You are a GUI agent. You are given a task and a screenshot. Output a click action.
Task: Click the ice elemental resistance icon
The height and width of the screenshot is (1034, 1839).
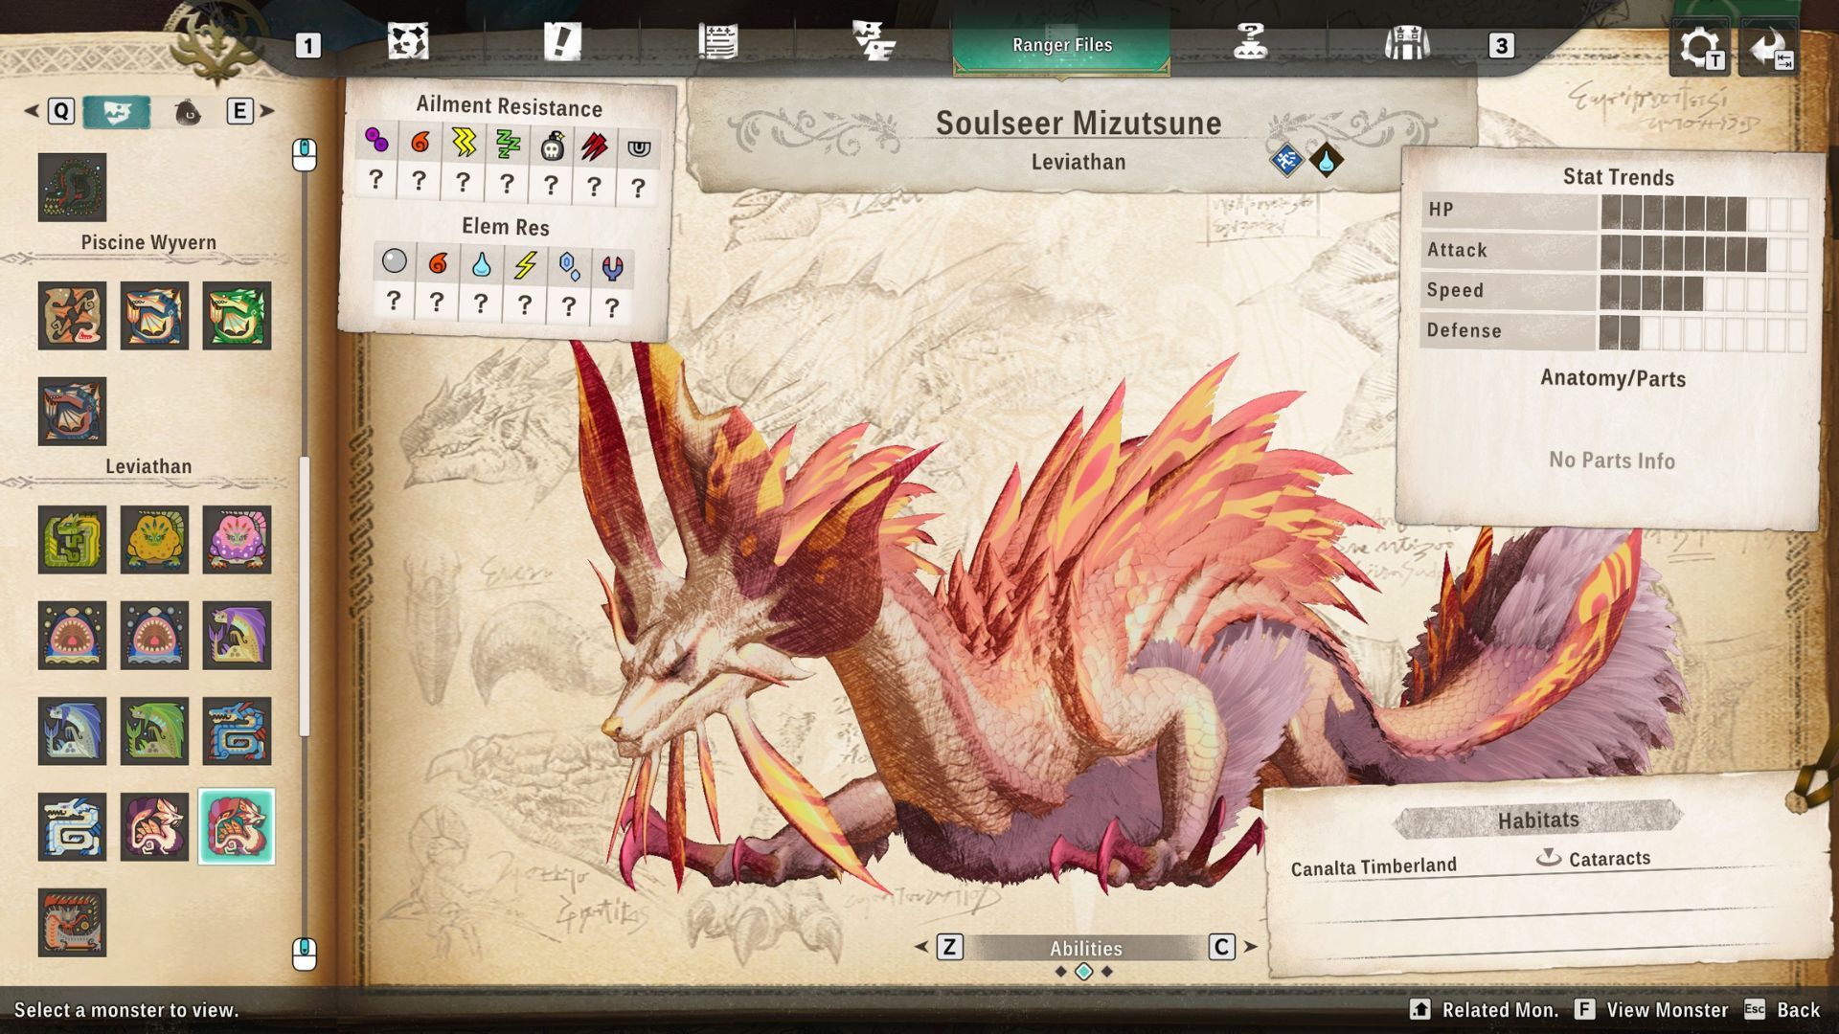pos(569,267)
